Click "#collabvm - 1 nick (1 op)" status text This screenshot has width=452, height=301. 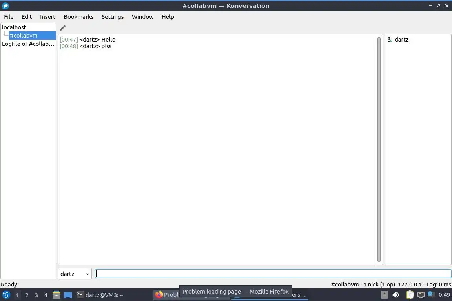[x=363, y=285]
